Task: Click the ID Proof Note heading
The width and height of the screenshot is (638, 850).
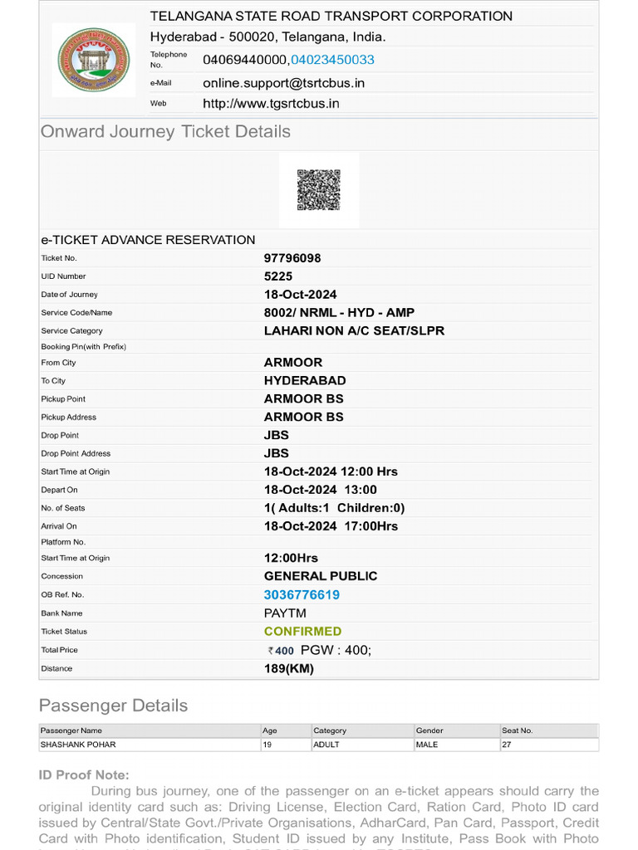Action: point(84,775)
